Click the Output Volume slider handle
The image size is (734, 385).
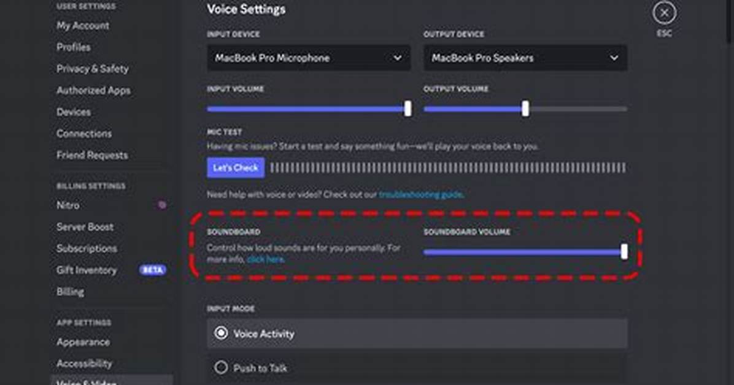pyautogui.click(x=526, y=109)
